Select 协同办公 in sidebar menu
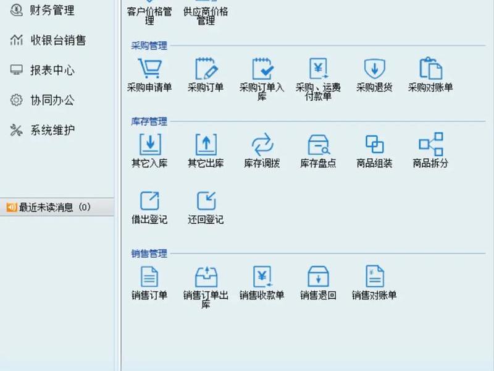The image size is (494, 371). 52,100
